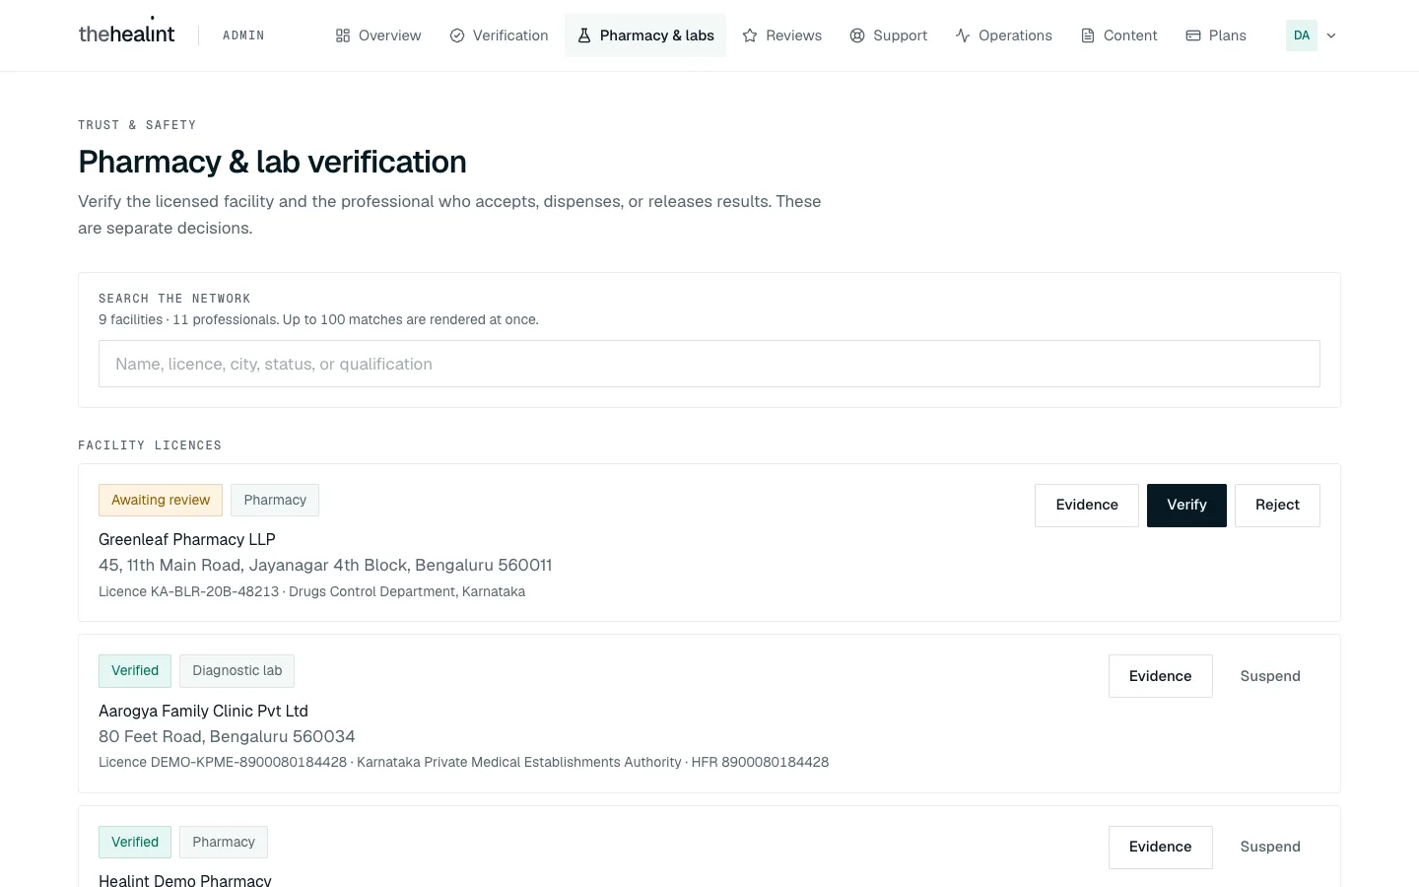This screenshot has height=887, width=1419.
Task: Navigate to the Plans nav label
Action: pyautogui.click(x=1228, y=35)
